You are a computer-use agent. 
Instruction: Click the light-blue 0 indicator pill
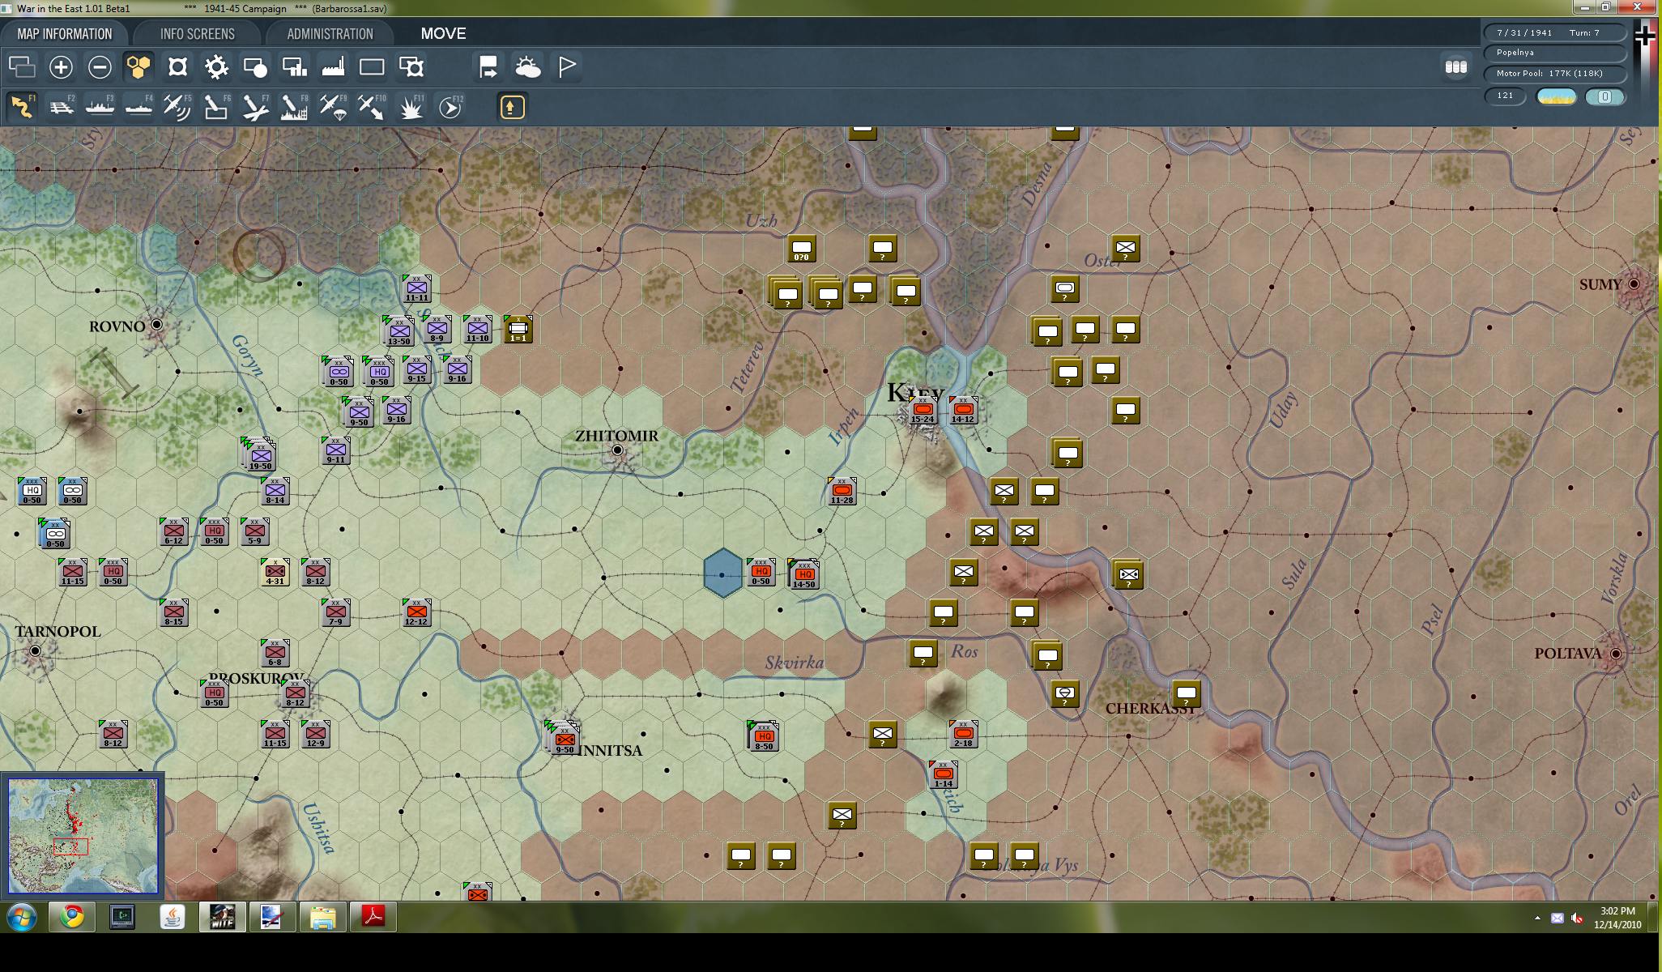pos(1604,97)
